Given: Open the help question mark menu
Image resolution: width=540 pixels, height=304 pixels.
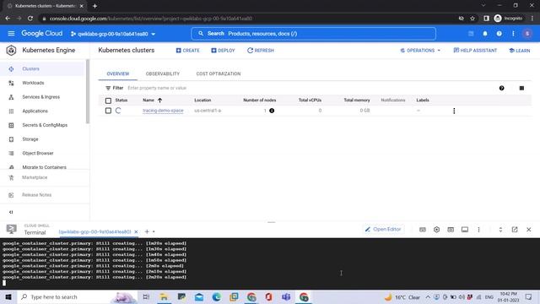Looking at the screenshot, I should (x=499, y=34).
